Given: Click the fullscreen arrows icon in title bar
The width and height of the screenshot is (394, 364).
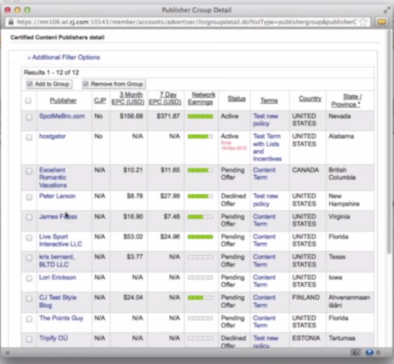Looking at the screenshot, I should pos(387,10).
